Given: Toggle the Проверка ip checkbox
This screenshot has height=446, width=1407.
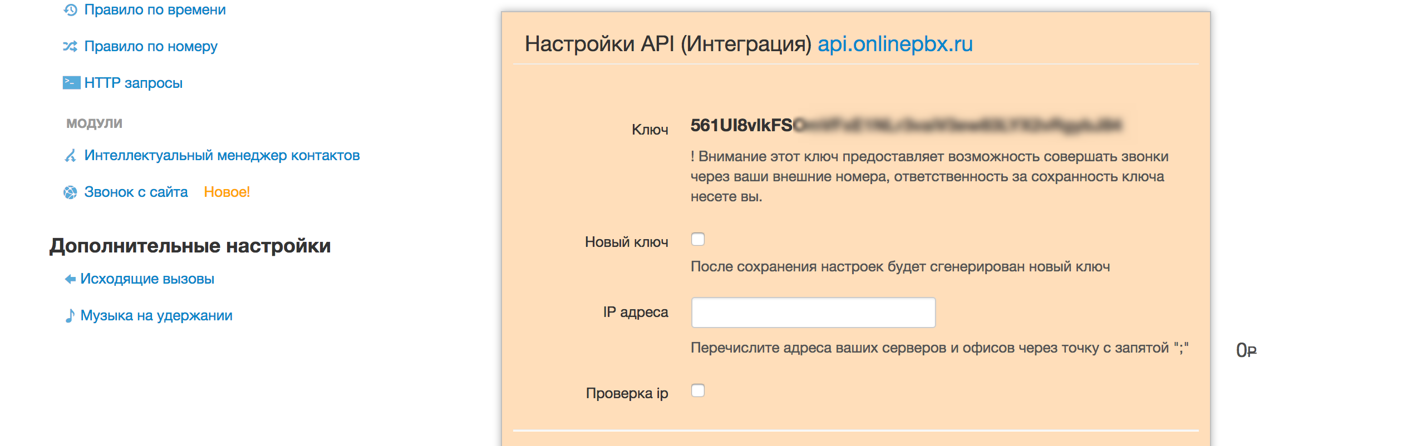Looking at the screenshot, I should click(x=698, y=390).
